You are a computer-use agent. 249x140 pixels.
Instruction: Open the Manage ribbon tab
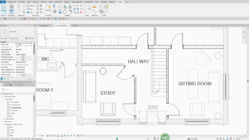104,2
